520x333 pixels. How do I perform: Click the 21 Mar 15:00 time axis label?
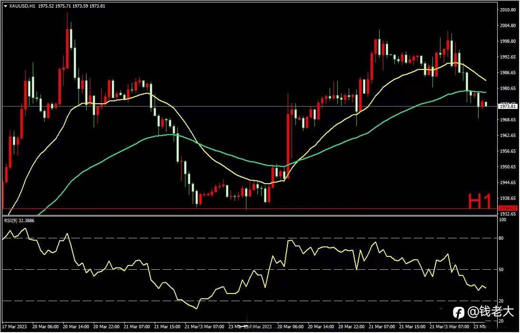click(x=167, y=327)
